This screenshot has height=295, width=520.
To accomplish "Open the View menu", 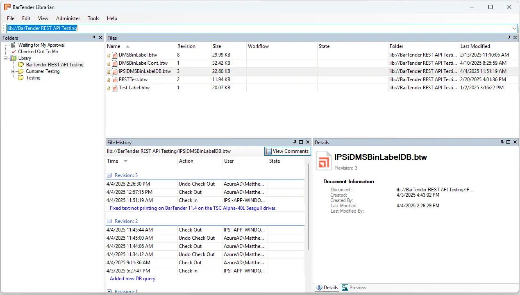I will pos(43,18).
